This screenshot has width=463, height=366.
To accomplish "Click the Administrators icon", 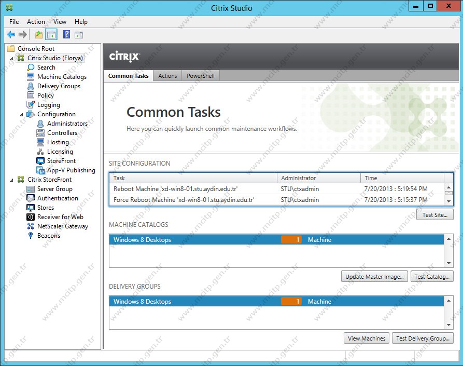I will point(40,124).
